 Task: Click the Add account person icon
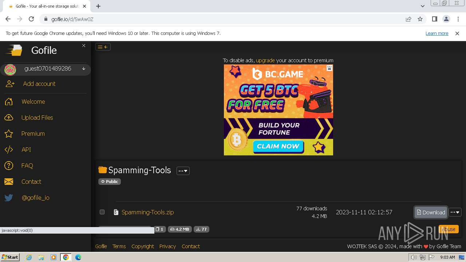click(10, 84)
